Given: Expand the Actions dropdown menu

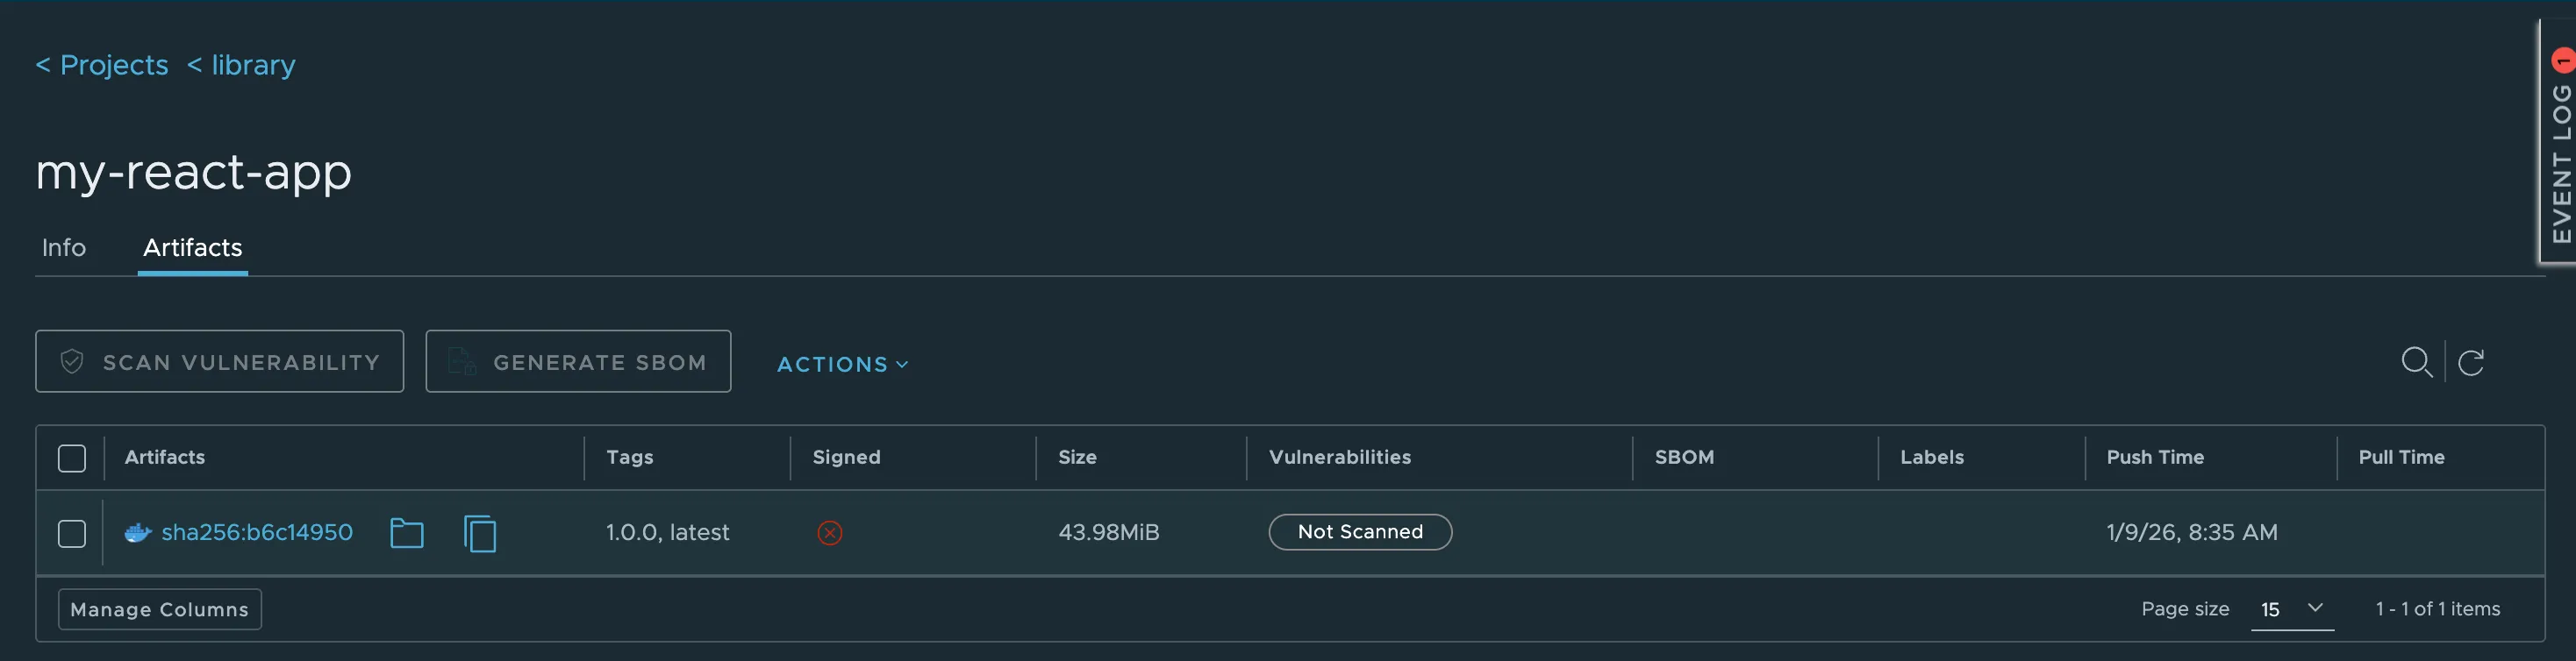Looking at the screenshot, I should click(x=842, y=365).
